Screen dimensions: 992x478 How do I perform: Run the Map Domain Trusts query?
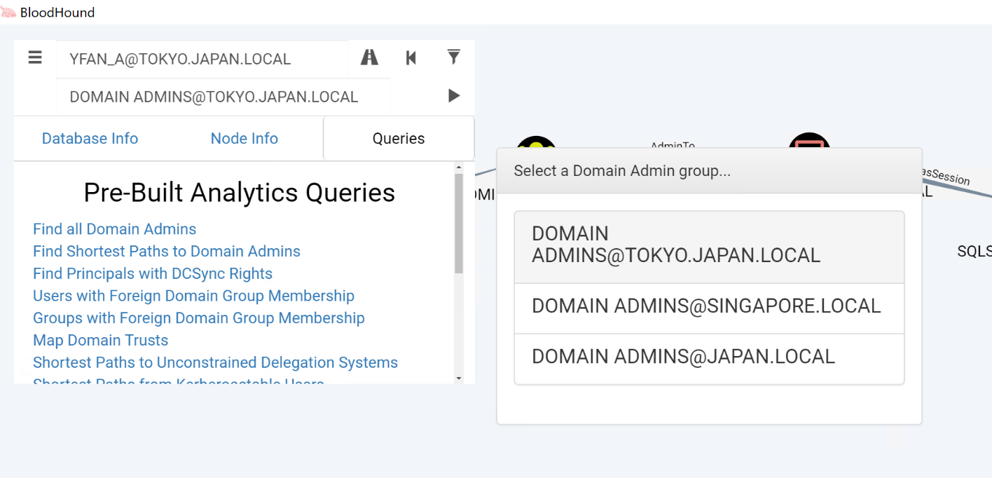[x=100, y=340]
